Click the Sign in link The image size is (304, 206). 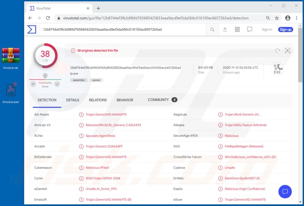pyautogui.click(x=267, y=30)
